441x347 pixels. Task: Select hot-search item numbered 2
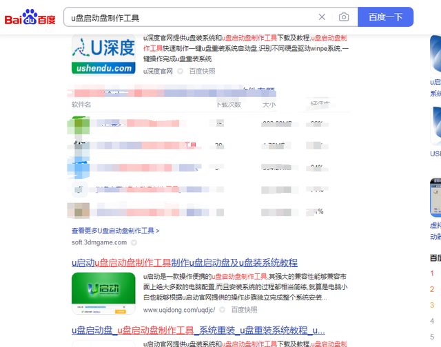pyautogui.click(x=432, y=289)
